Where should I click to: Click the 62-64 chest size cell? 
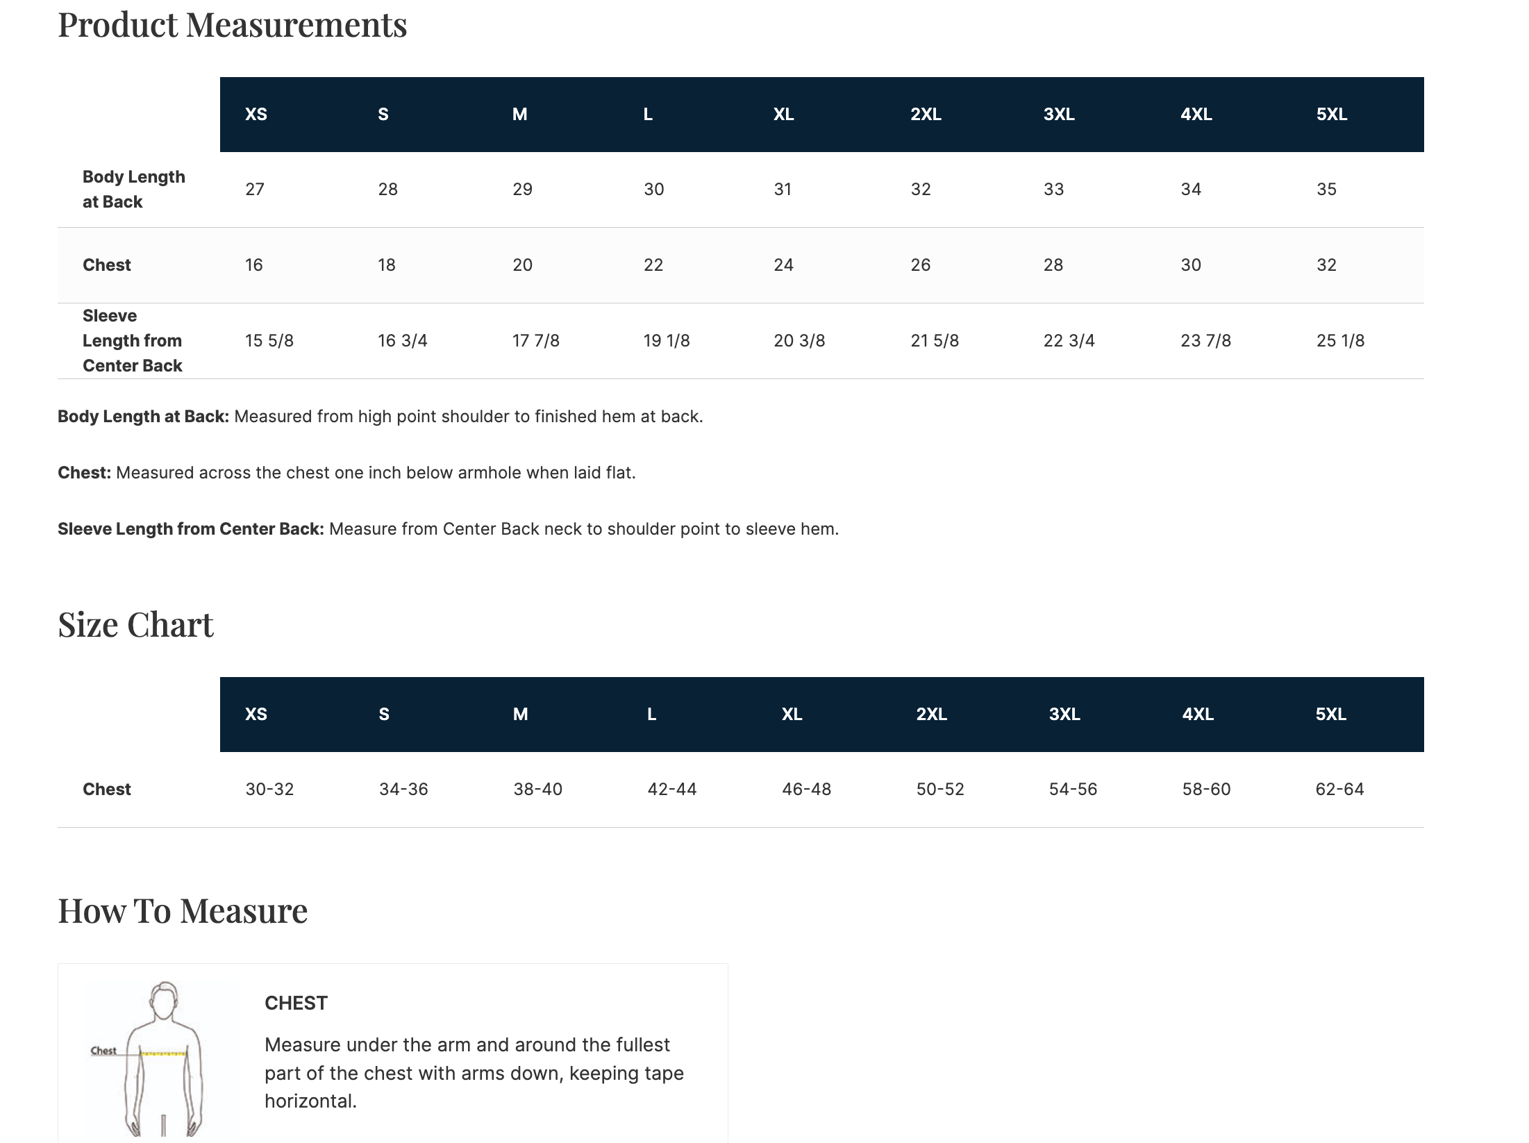1339,790
